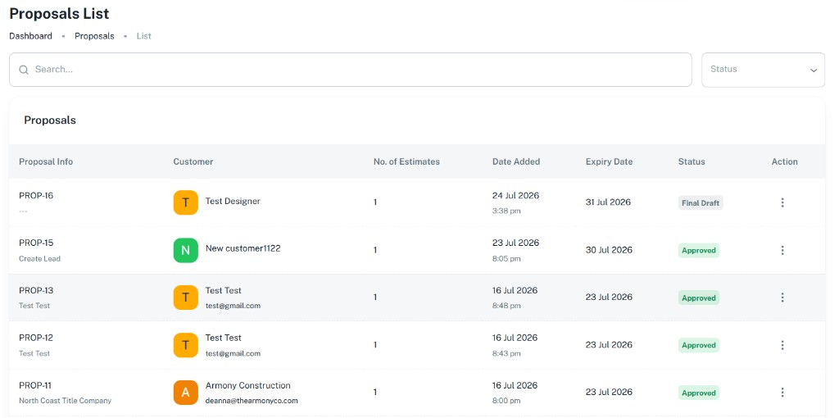Click the Approved badge for PROP-15
839x418 pixels.
[x=699, y=250]
